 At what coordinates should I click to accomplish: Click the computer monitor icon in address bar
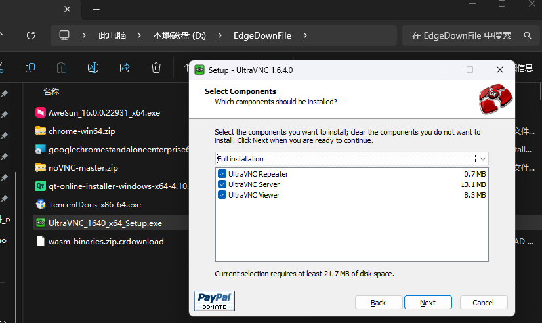point(64,35)
